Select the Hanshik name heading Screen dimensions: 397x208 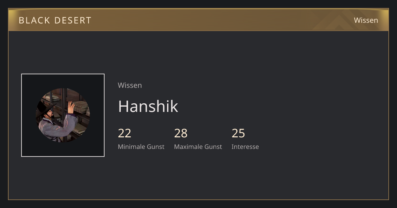coord(148,106)
